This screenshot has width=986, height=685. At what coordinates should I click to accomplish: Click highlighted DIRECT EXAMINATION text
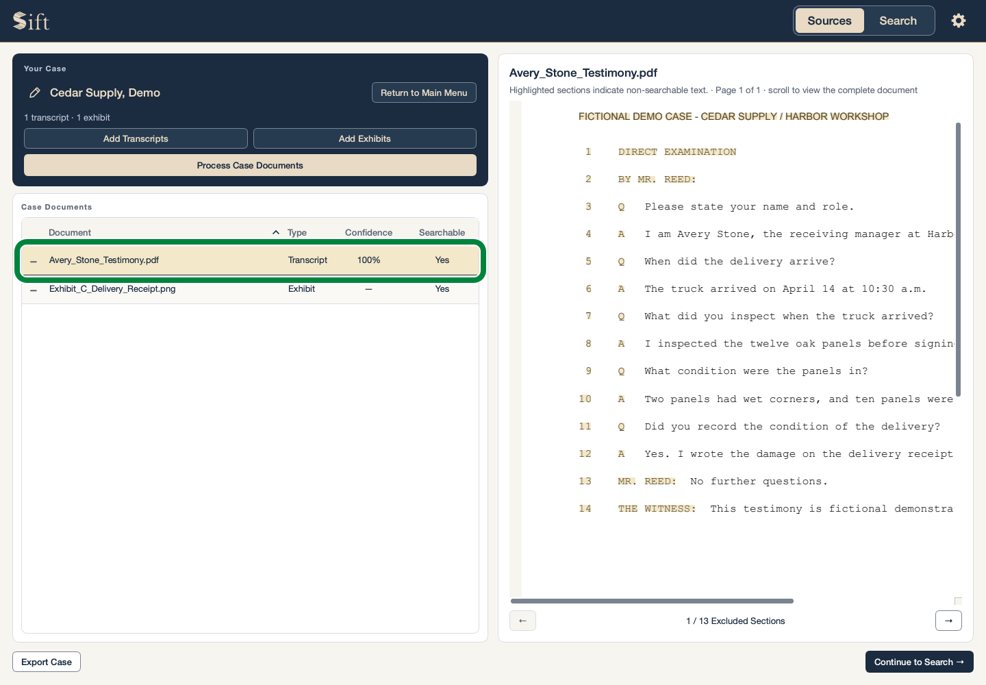click(677, 152)
